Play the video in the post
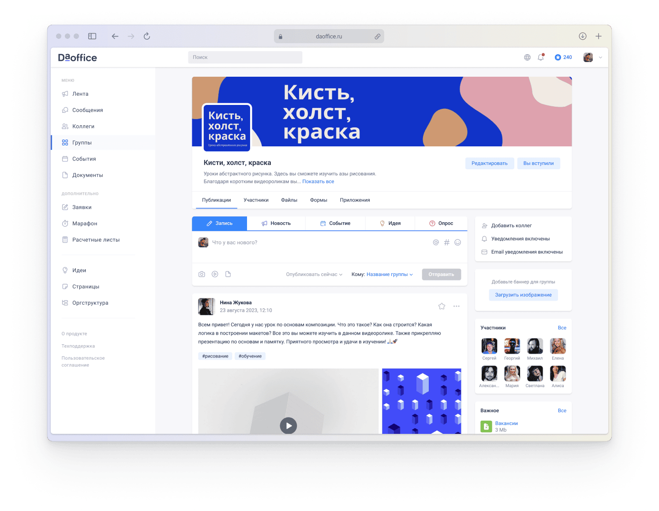The width and height of the screenshot is (659, 511). point(288,425)
